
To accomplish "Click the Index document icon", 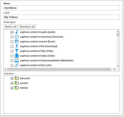I will click(17, 56).
